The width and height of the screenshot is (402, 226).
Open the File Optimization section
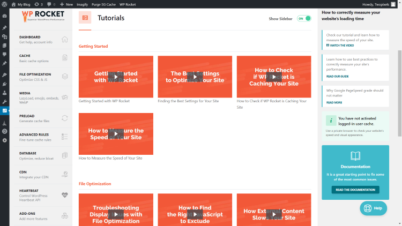click(x=43, y=77)
